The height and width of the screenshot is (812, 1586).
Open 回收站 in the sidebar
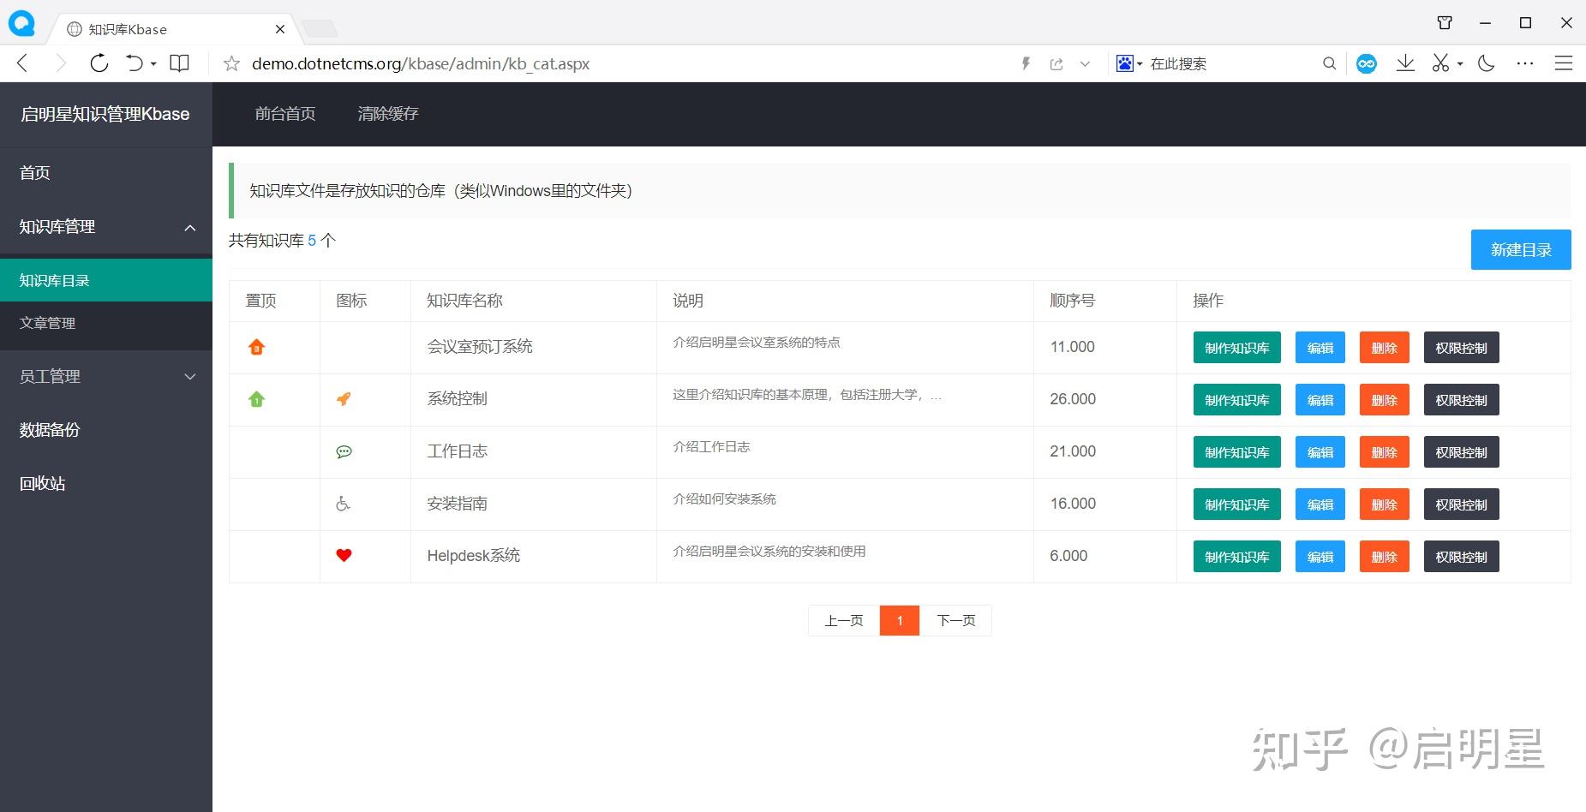[x=106, y=483]
